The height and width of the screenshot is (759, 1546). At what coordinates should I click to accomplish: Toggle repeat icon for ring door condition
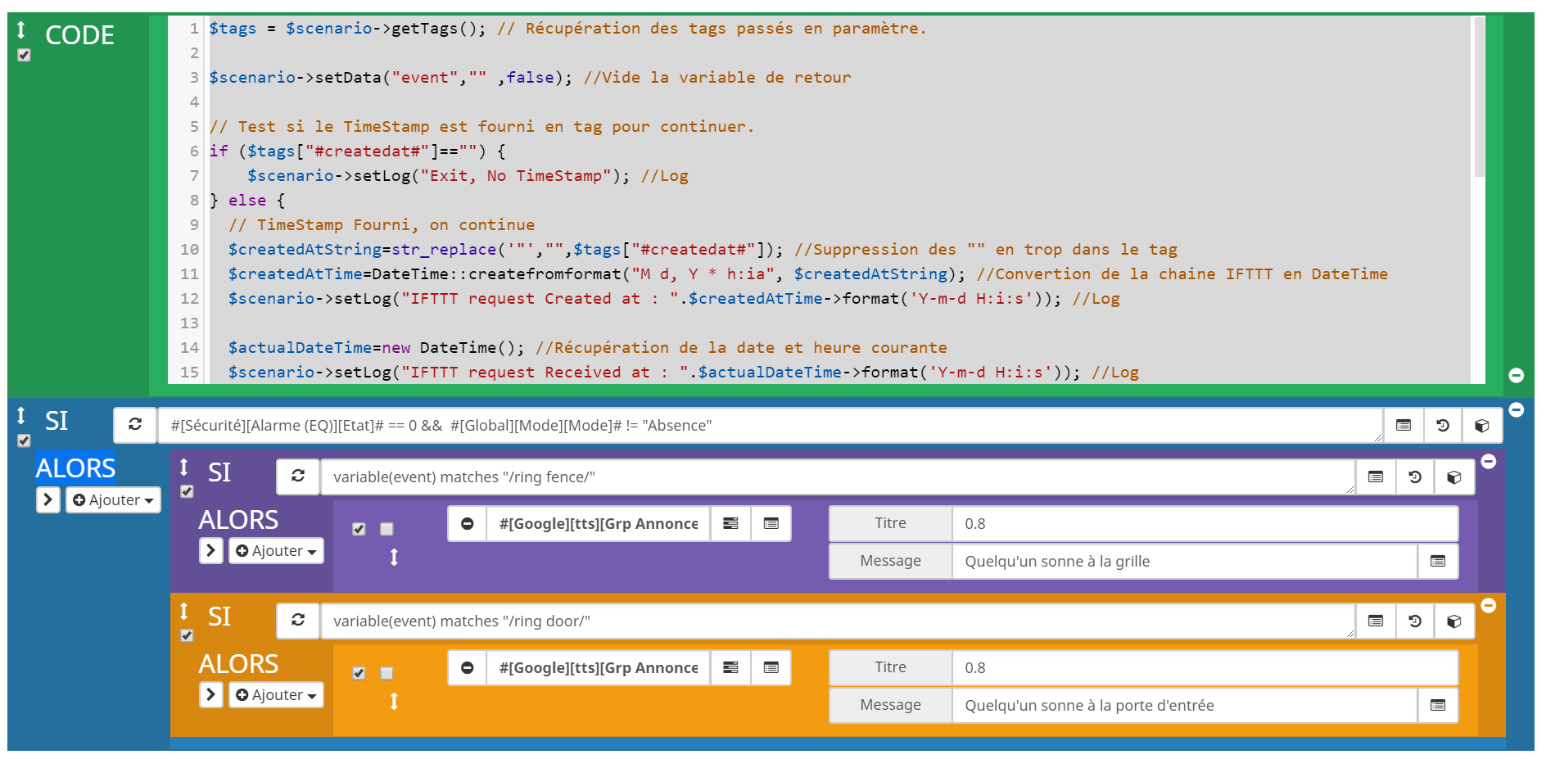[298, 621]
